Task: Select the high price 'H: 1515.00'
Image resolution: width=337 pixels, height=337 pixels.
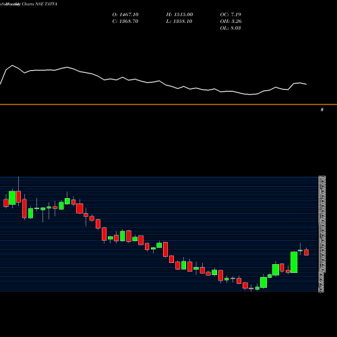Action: (x=179, y=15)
